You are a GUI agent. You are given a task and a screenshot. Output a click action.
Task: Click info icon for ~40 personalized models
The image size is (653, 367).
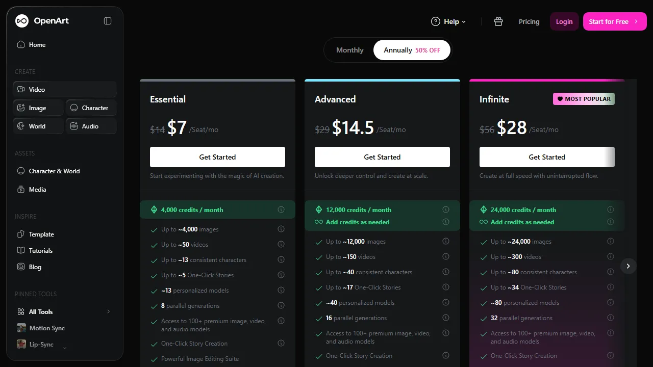tap(446, 303)
